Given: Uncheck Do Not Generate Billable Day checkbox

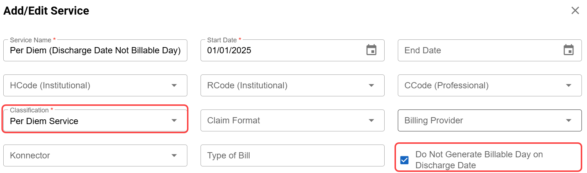Looking at the screenshot, I should click(x=404, y=160).
